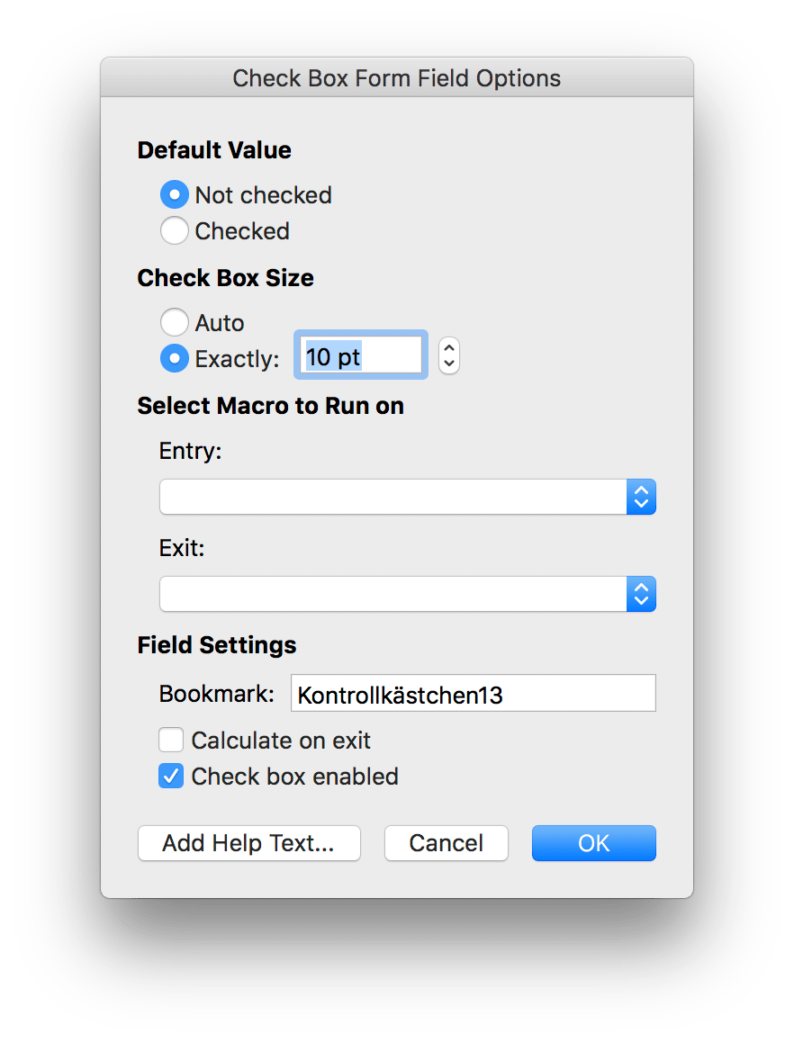
Task: Increase size with the stepper up arrow
Action: click(448, 348)
